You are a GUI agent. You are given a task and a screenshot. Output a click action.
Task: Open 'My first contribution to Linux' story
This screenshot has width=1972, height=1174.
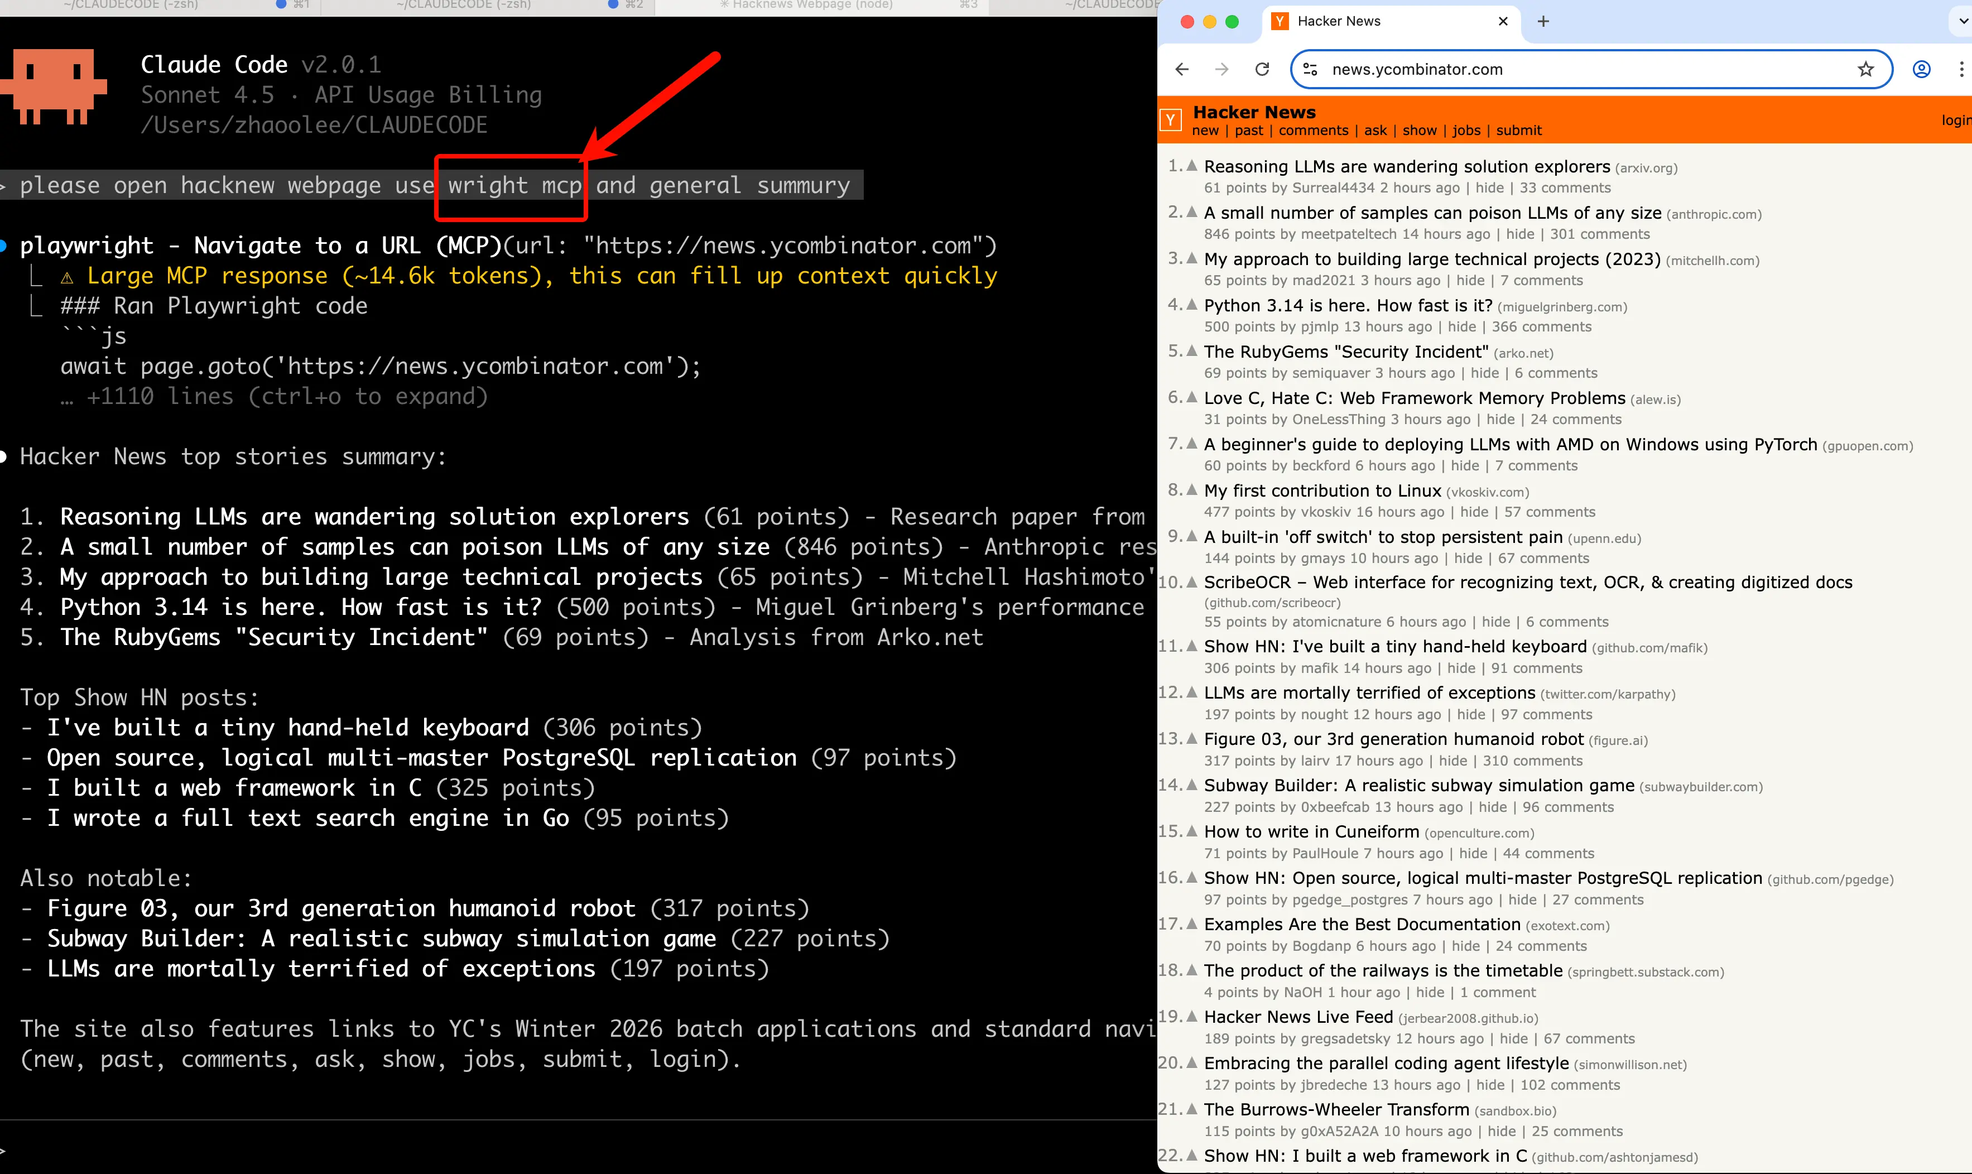point(1322,490)
